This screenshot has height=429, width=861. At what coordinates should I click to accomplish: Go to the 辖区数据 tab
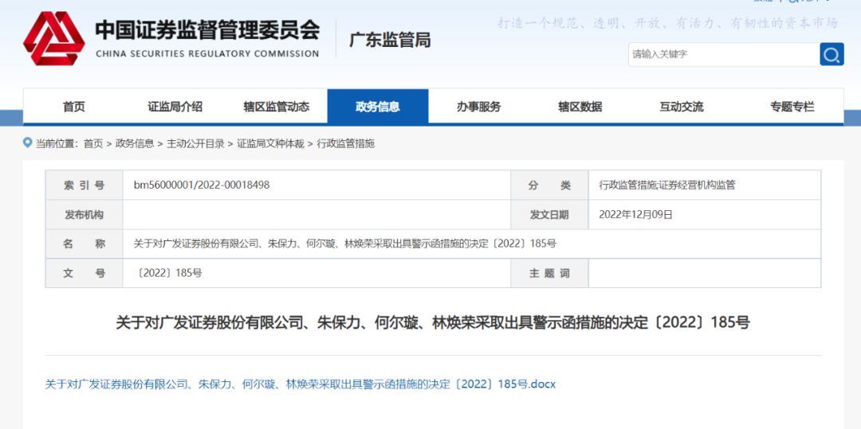tap(580, 107)
